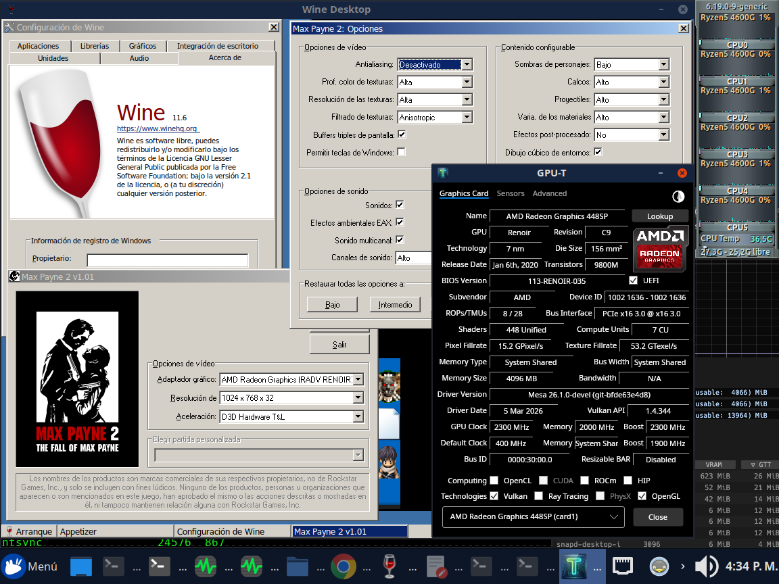This screenshot has height=584, width=779.
Task: Open Efectos post-procesado dropdown
Action: (664, 135)
